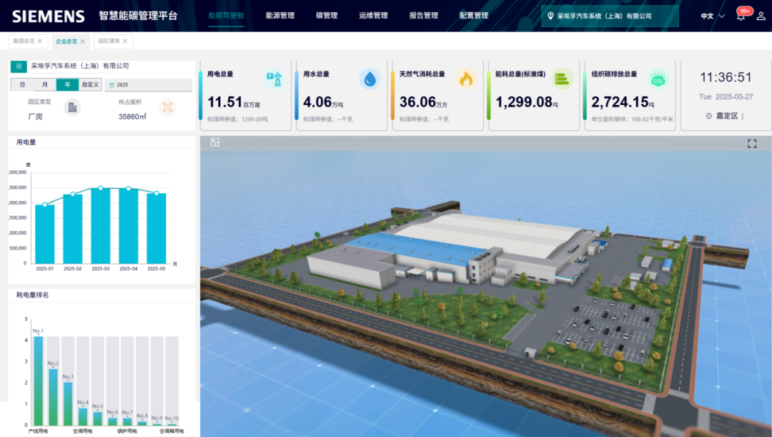
Task: Open the company location selector in header
Action: coord(609,16)
